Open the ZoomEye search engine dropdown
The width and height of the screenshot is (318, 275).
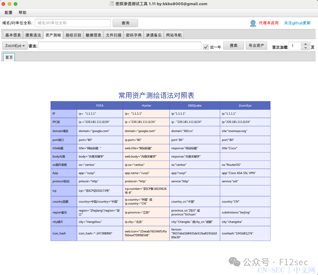(x=15, y=46)
